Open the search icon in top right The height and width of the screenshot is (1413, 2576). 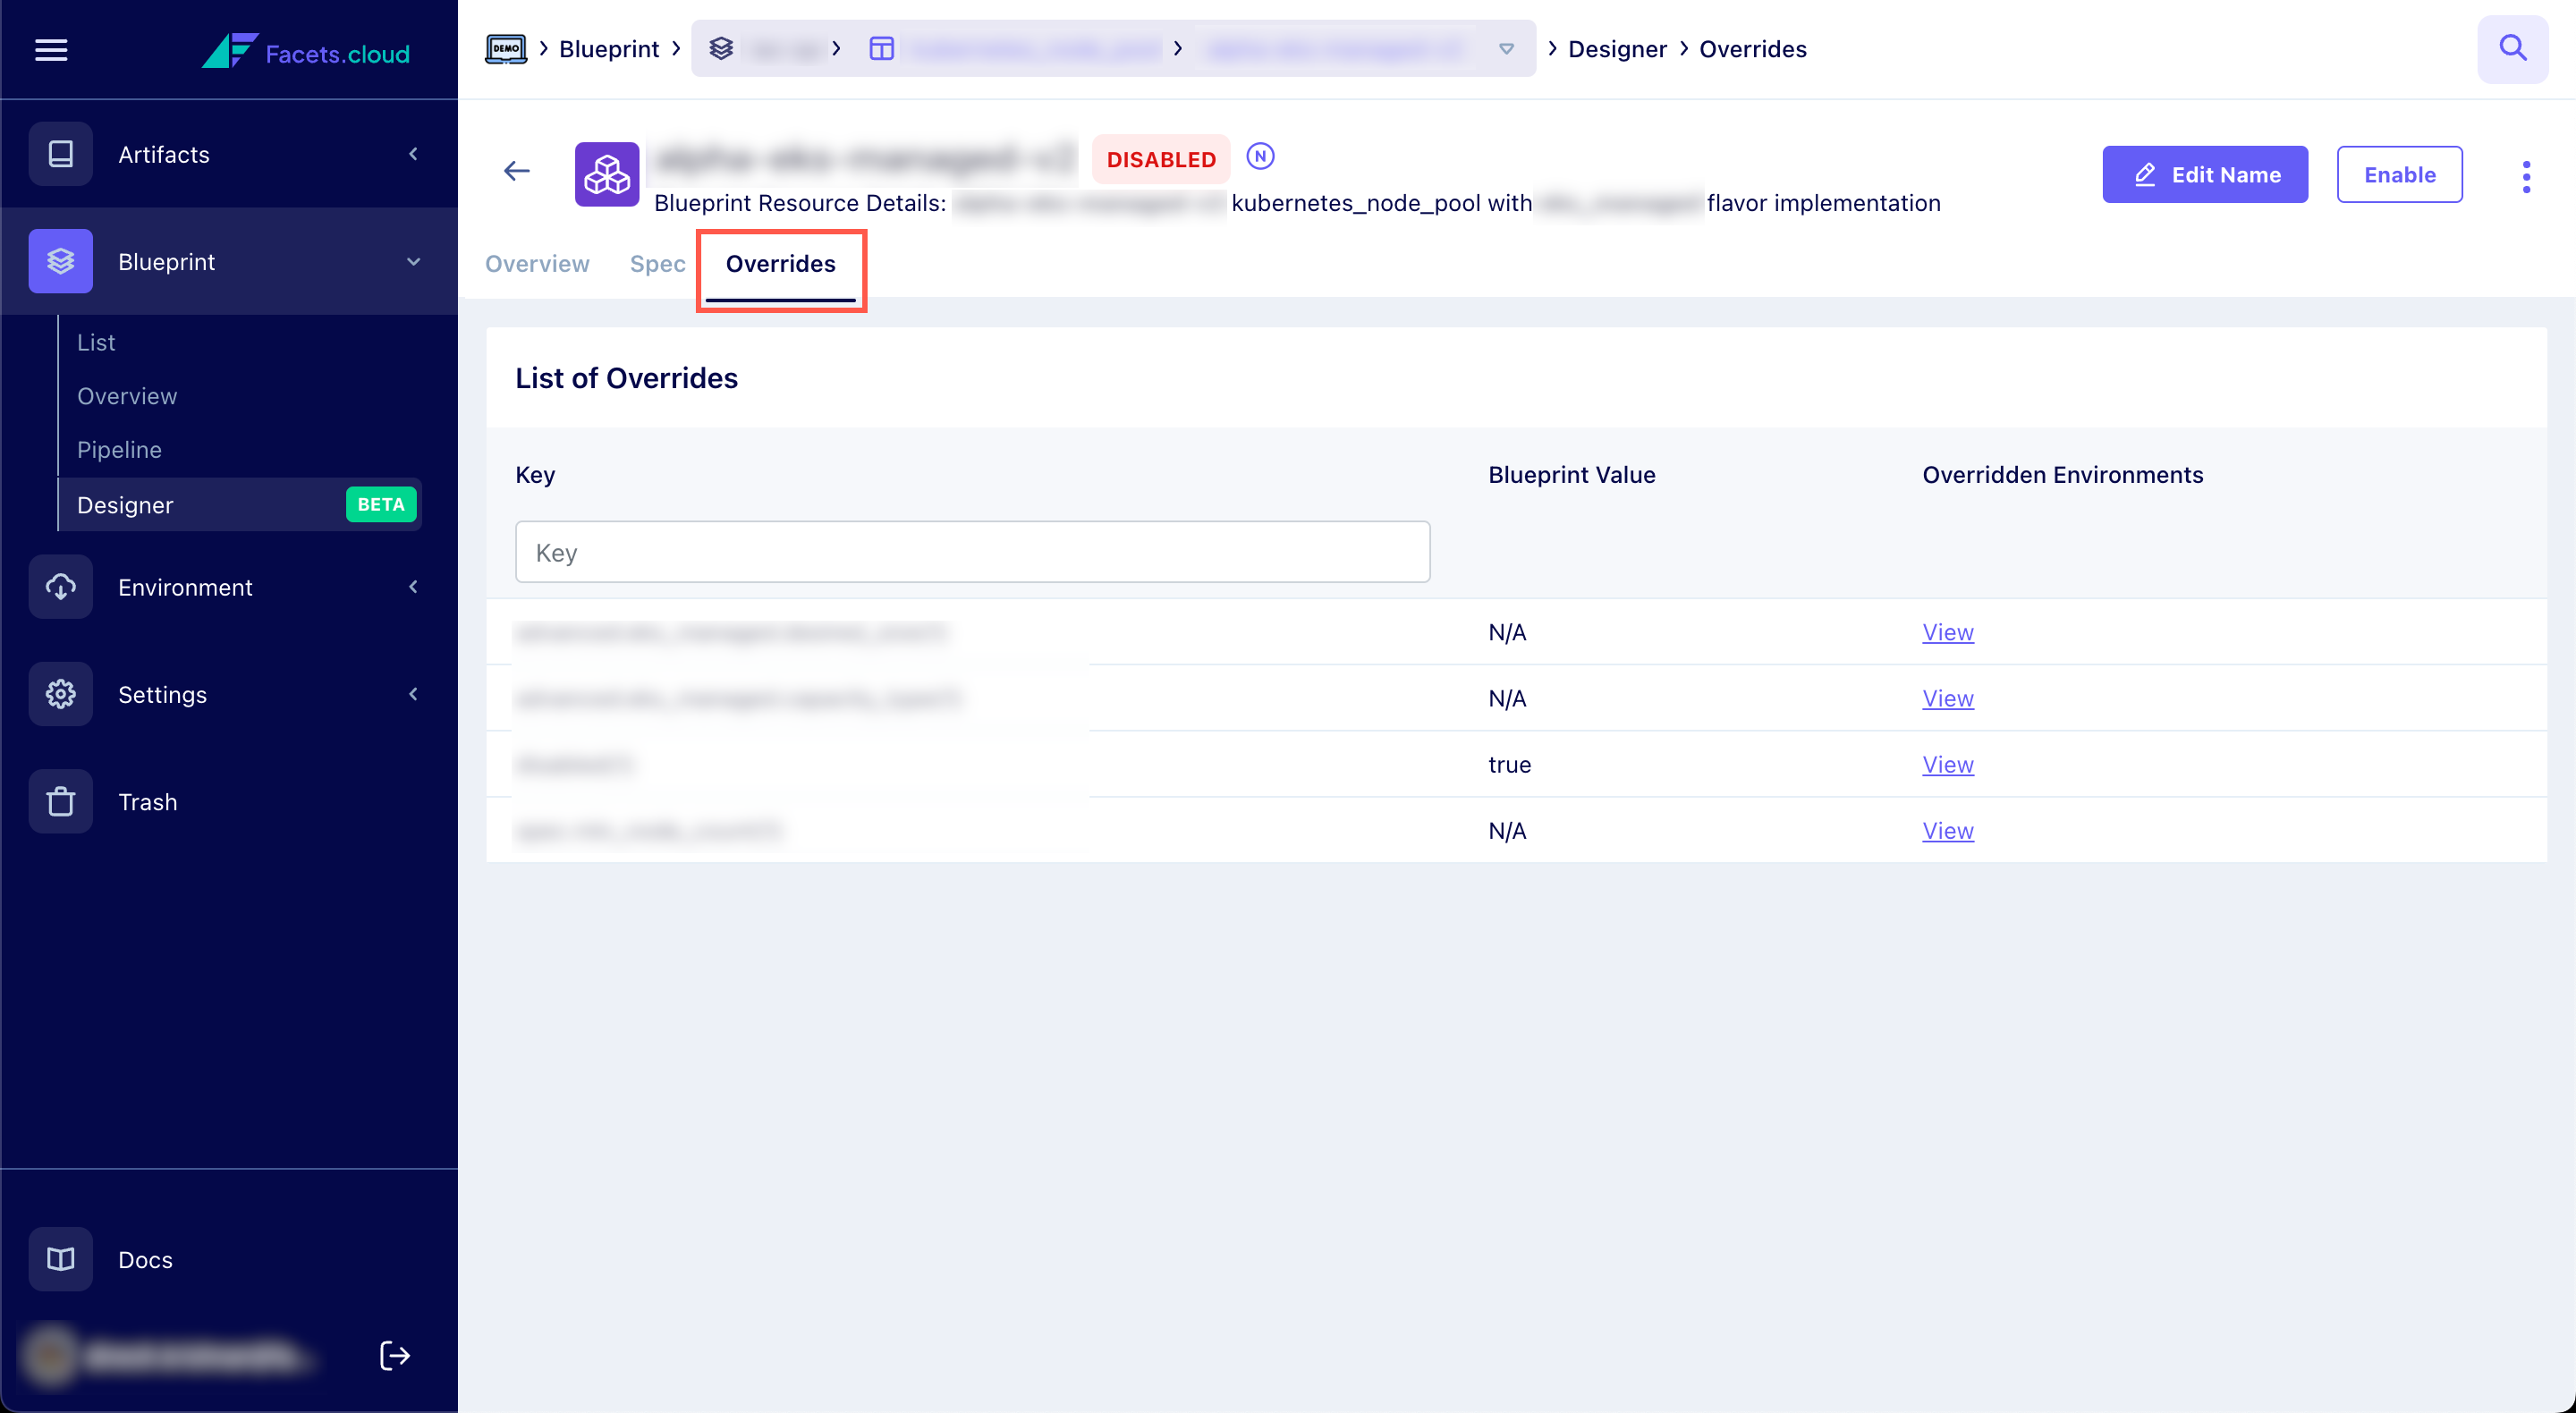click(2512, 49)
